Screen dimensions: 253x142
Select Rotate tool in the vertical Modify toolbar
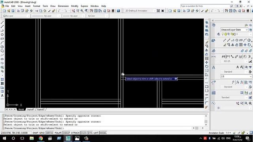[207, 67]
